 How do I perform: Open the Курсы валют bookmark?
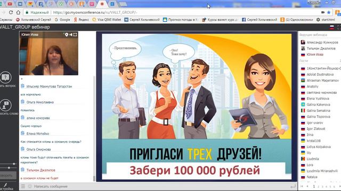pyautogui.click(x=220, y=20)
